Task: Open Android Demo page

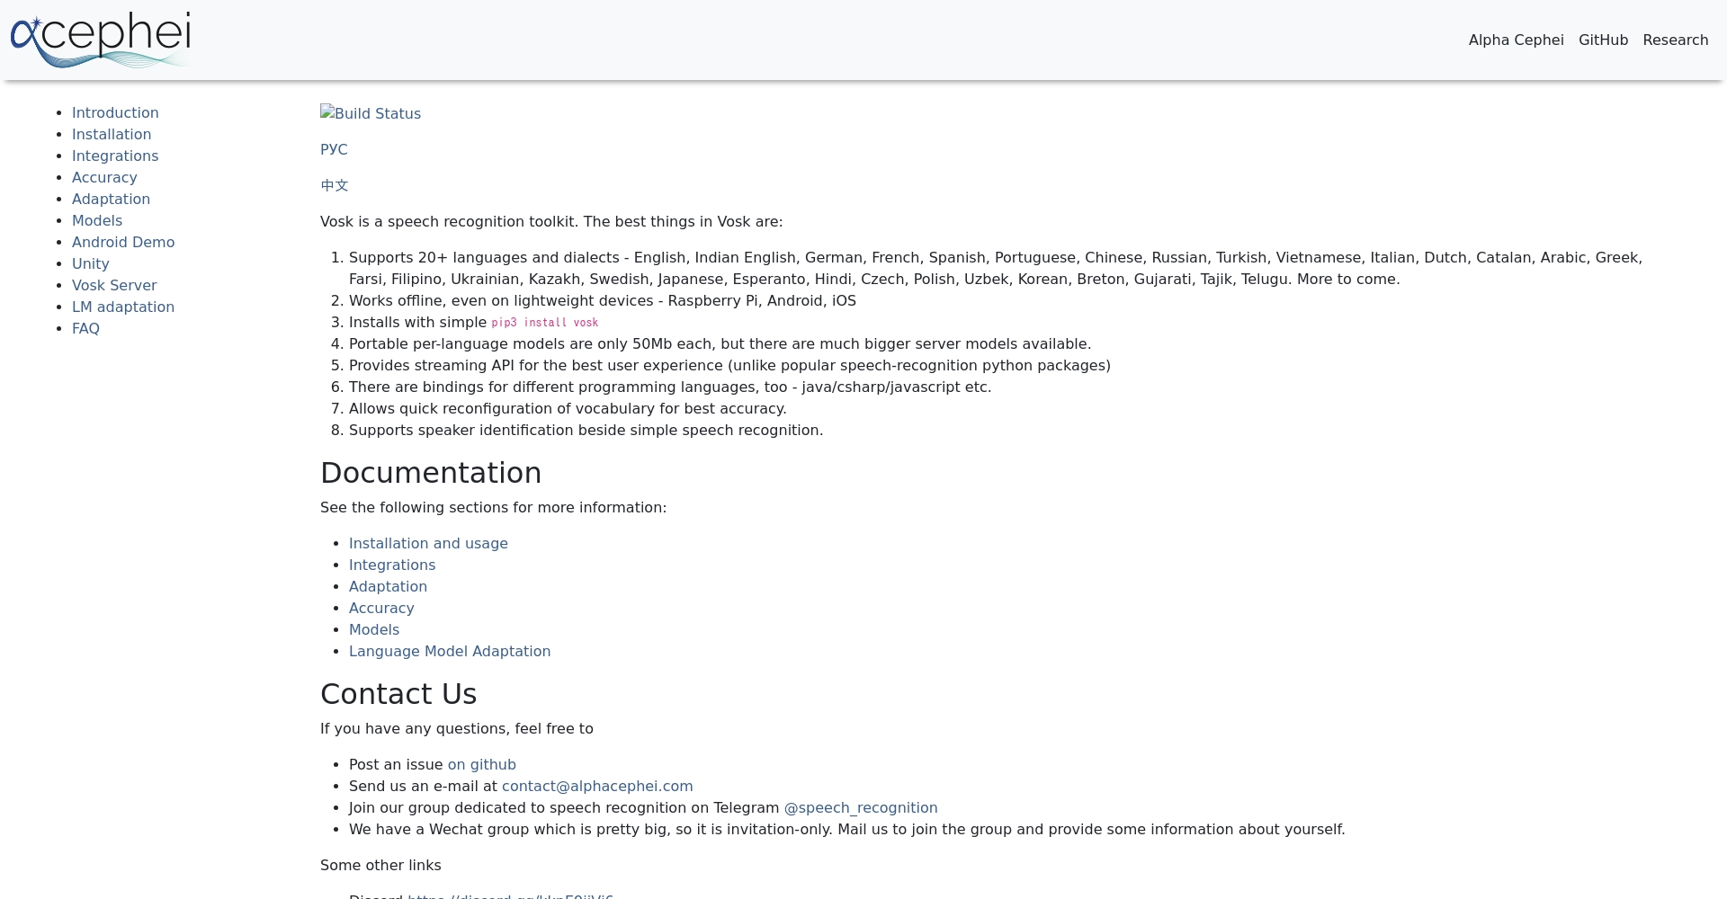Action: (123, 242)
